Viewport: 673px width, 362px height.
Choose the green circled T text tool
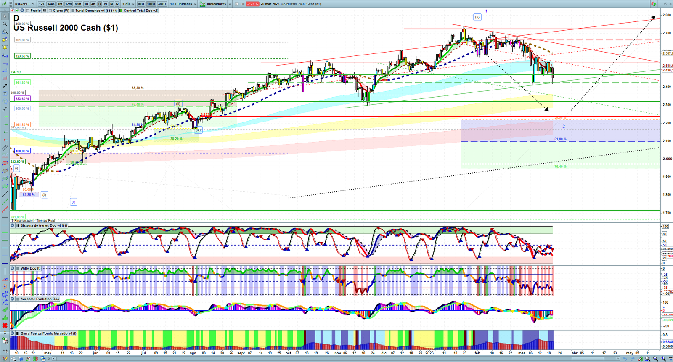[5, 101]
